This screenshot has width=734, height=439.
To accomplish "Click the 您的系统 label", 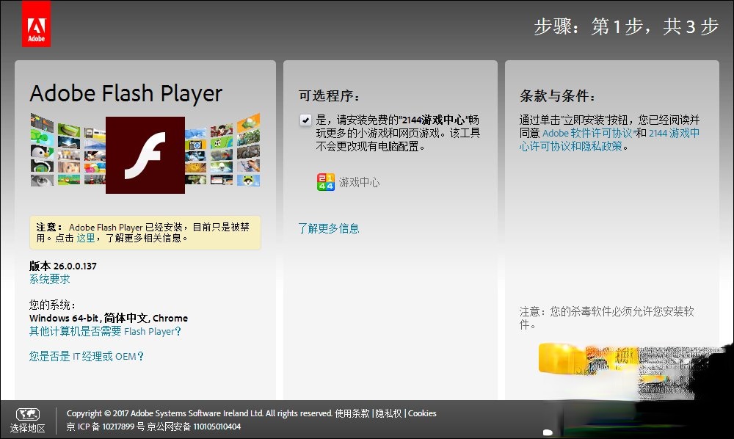I will point(52,305).
